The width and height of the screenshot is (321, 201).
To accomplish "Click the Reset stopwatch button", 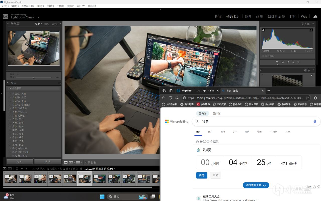I will pyautogui.click(x=215, y=175).
